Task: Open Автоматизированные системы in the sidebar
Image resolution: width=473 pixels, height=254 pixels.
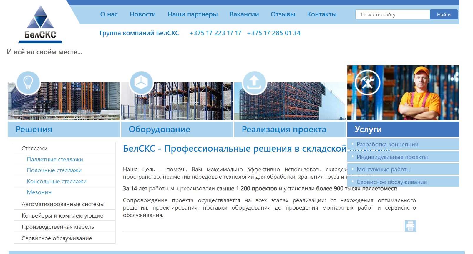Action: [65, 204]
